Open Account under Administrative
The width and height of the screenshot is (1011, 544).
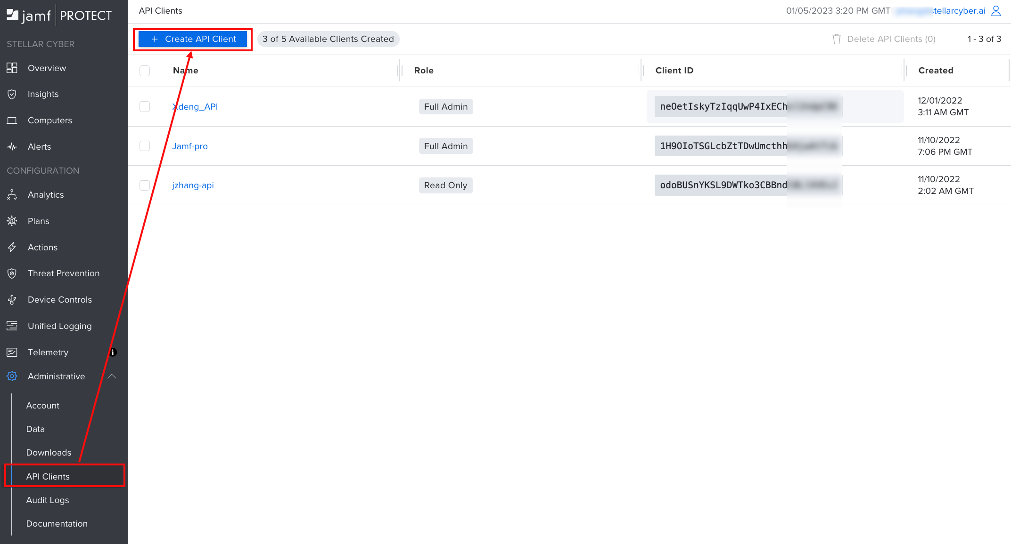pos(42,406)
